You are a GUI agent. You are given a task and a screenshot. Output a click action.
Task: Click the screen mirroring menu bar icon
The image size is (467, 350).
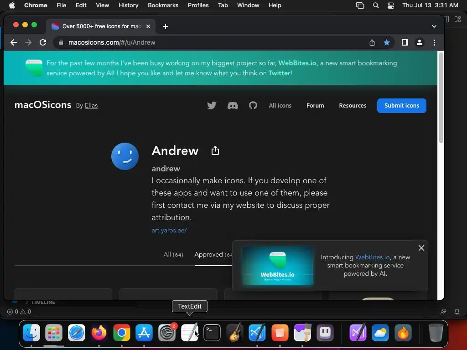[360, 5]
